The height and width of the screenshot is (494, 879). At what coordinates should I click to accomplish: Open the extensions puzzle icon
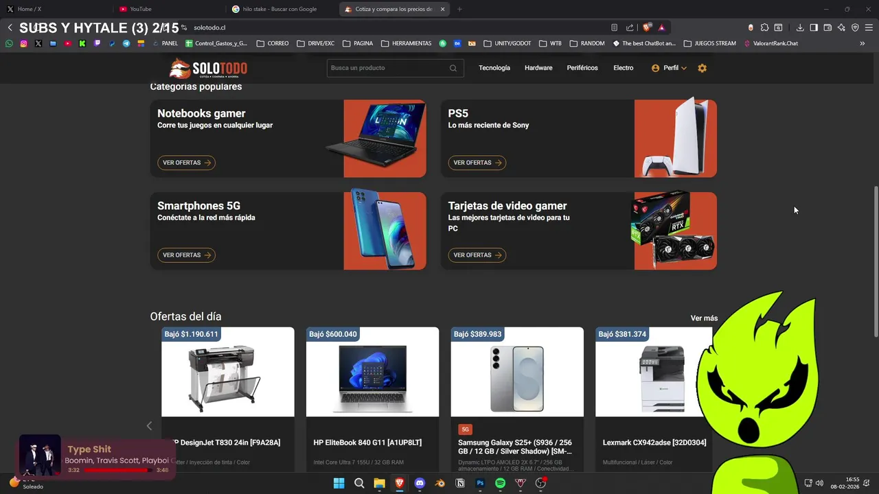(x=764, y=27)
